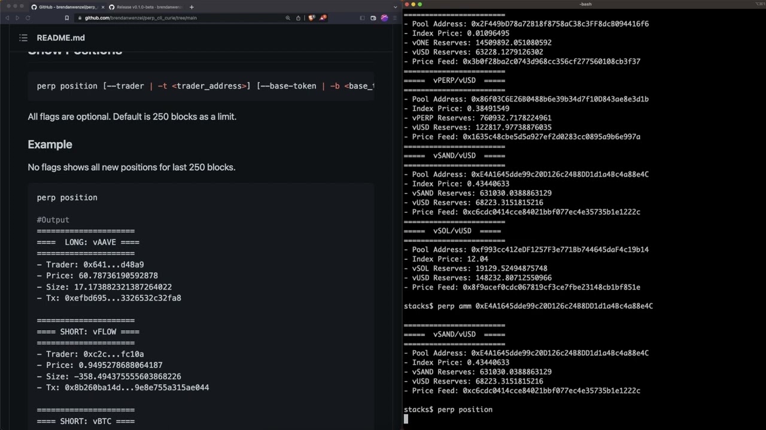The image size is (766, 430).
Task: Click terminal 'vUSD Reserves: 148232.80712550966' line
Action: (478, 278)
